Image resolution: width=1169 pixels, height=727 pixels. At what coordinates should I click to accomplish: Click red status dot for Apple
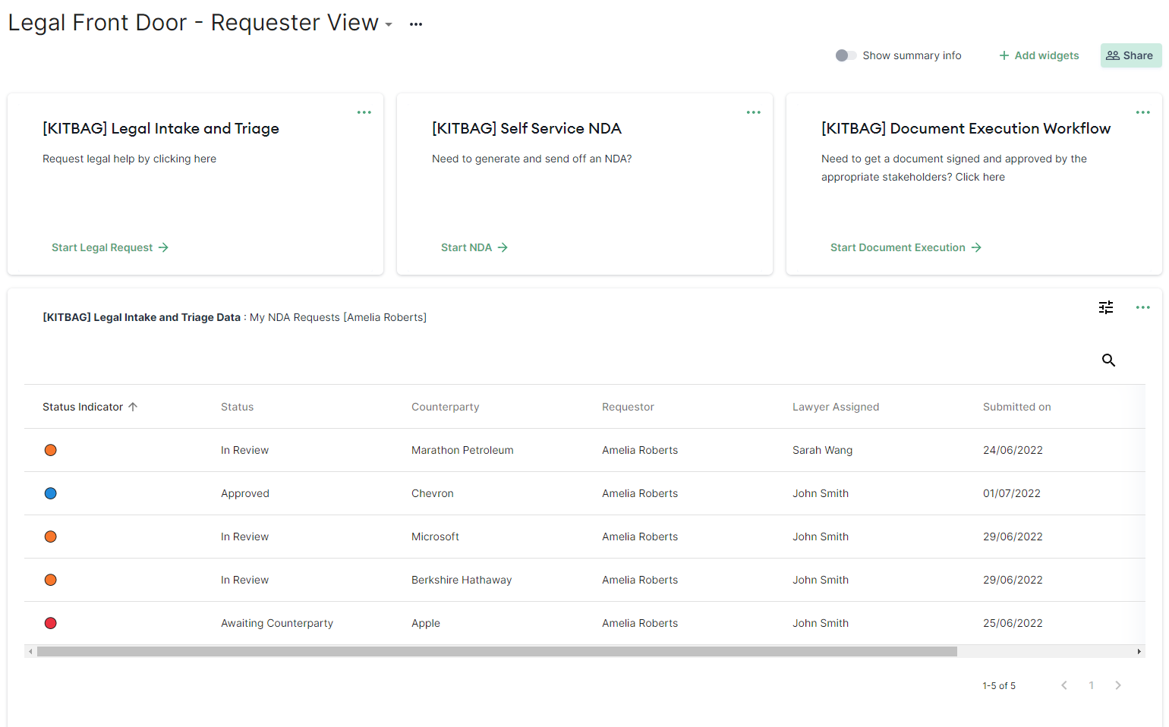pyautogui.click(x=51, y=623)
